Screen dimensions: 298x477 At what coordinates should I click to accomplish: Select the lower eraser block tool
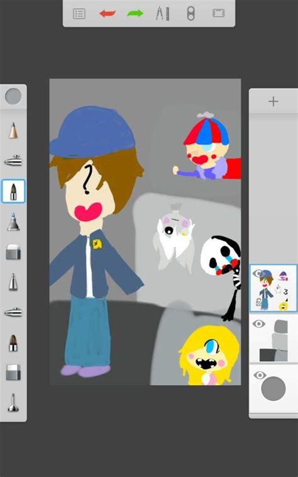[x=13, y=373]
